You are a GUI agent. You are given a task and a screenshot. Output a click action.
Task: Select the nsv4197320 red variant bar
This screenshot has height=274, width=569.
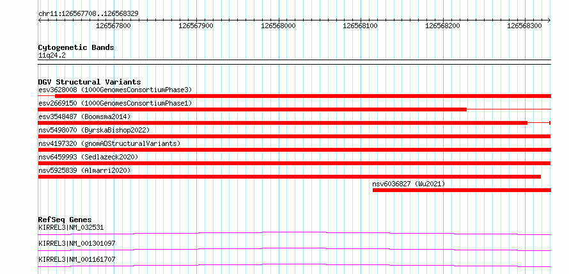294,150
